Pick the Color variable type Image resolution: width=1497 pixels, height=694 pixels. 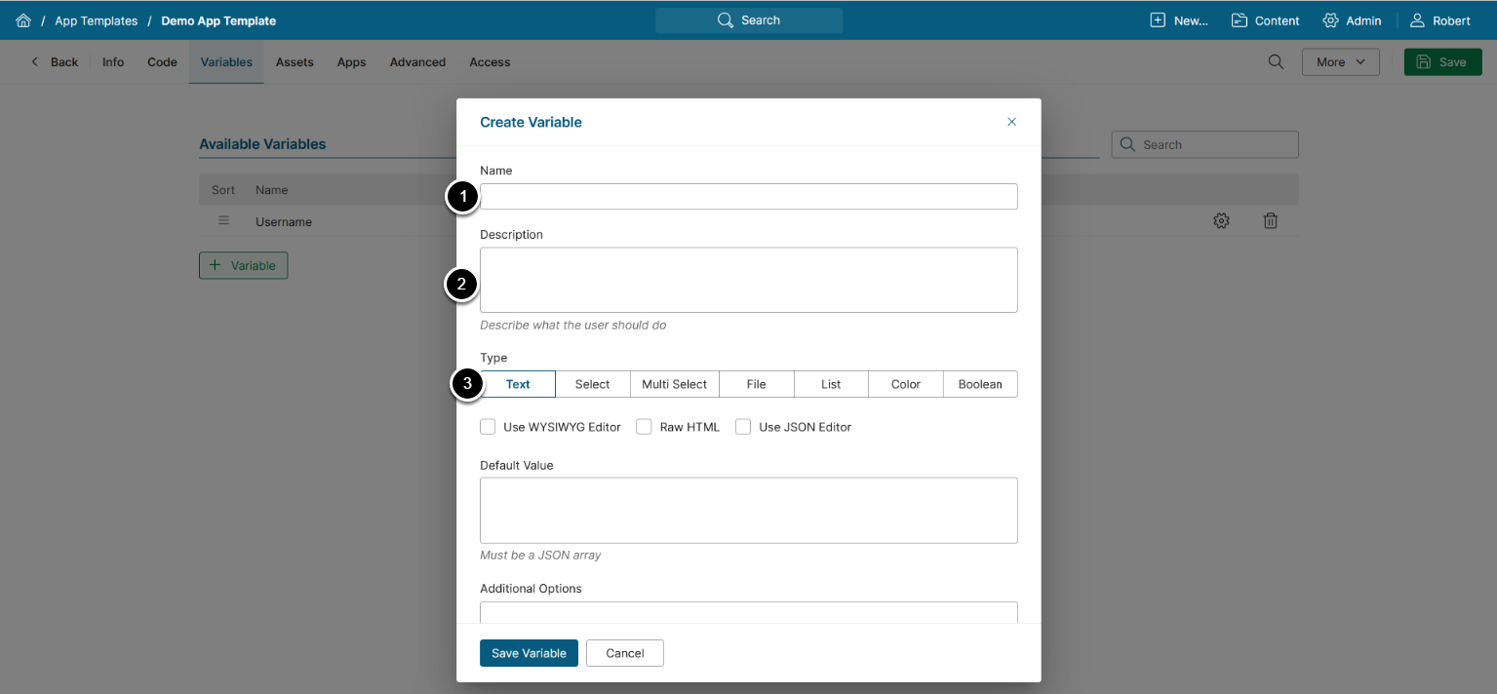tap(905, 384)
